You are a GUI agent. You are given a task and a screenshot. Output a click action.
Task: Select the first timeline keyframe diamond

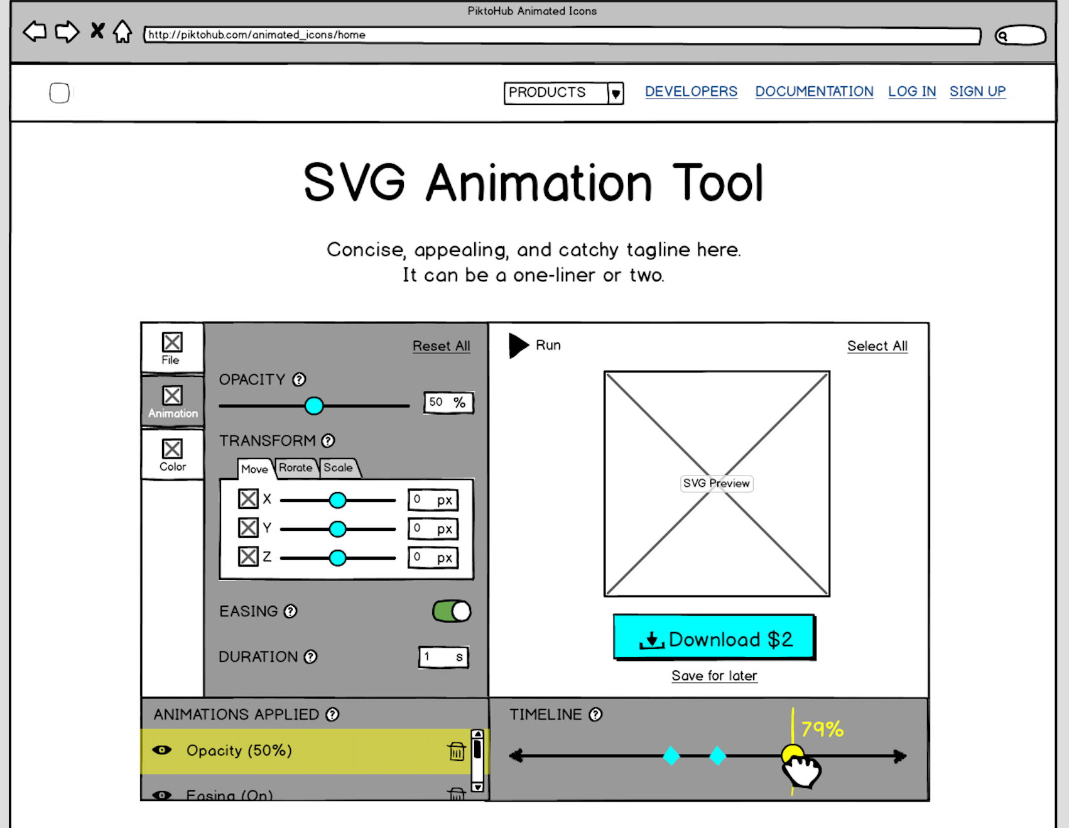click(671, 756)
